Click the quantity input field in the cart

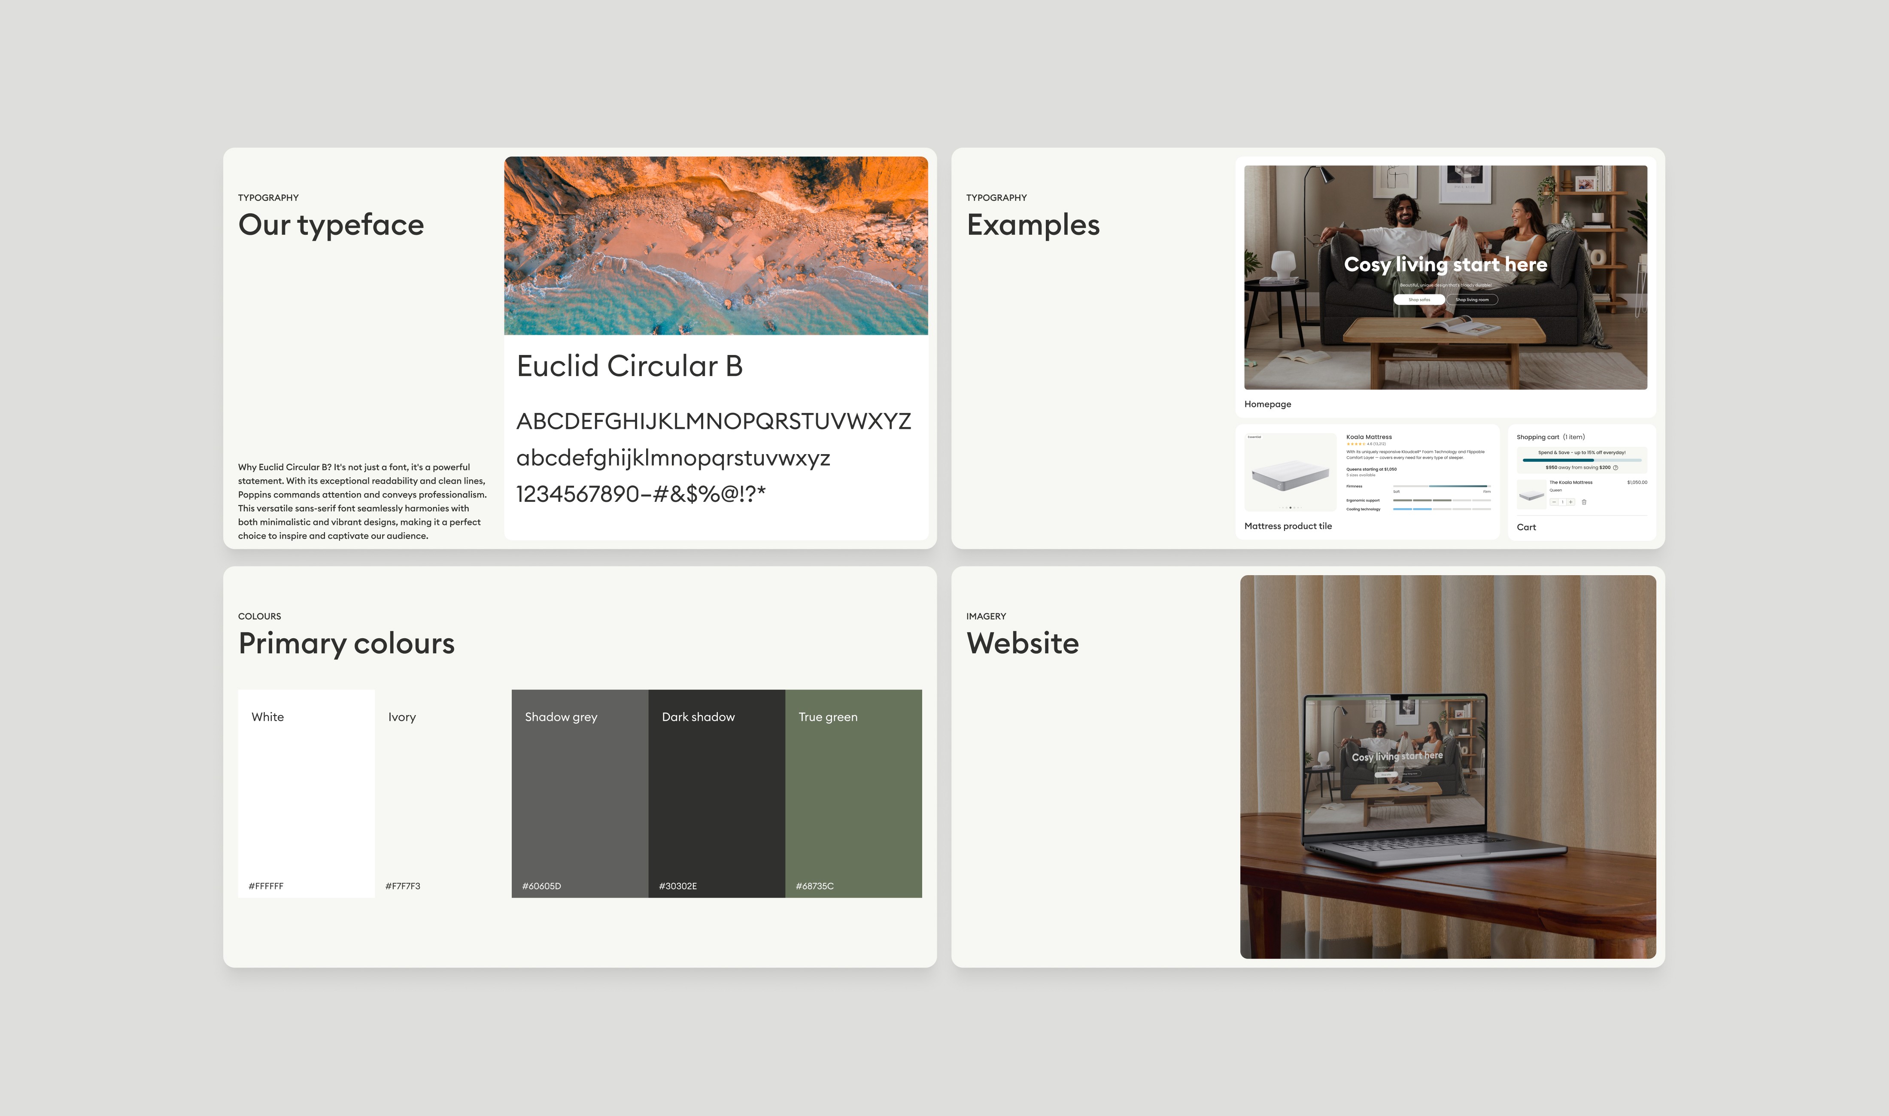pos(1563,502)
